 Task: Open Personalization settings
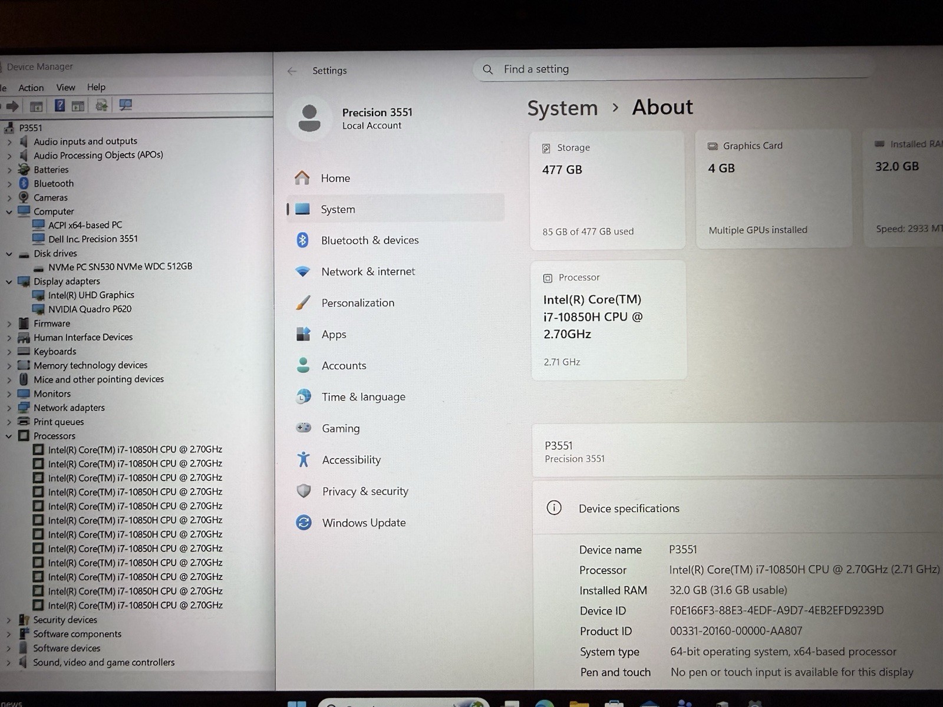tap(395, 303)
